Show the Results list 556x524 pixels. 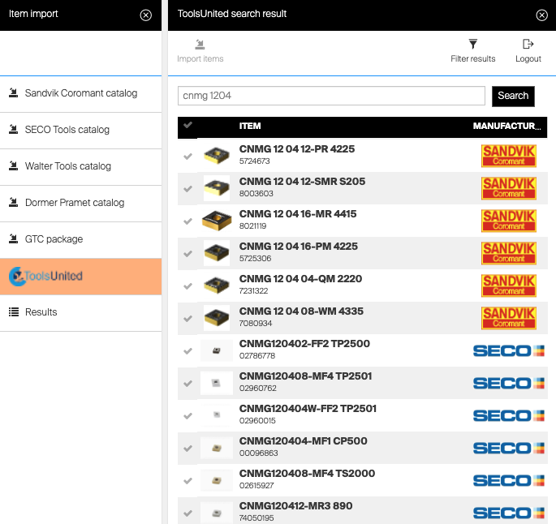tap(41, 312)
